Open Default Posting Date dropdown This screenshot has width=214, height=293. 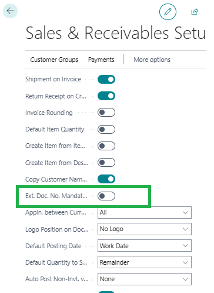(145, 246)
